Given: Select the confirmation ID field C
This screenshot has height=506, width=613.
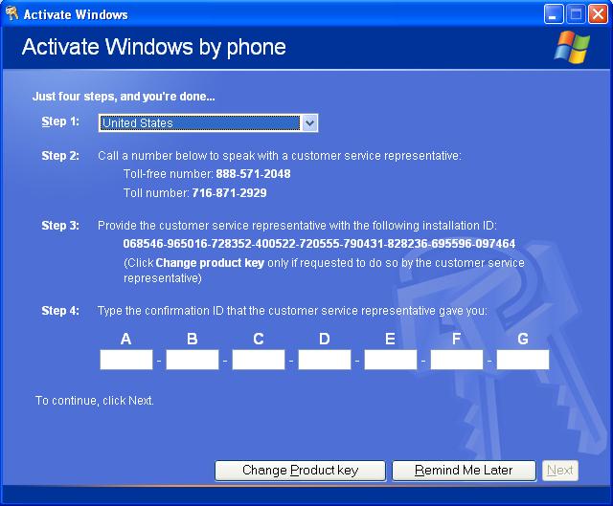Looking at the screenshot, I should coord(259,360).
